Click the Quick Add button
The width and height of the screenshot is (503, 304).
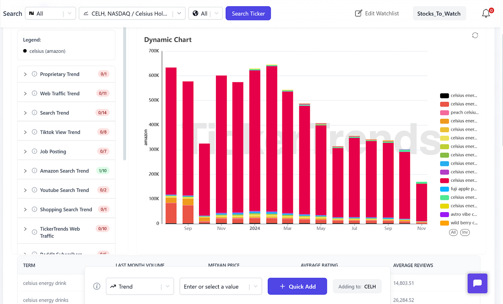(x=297, y=286)
